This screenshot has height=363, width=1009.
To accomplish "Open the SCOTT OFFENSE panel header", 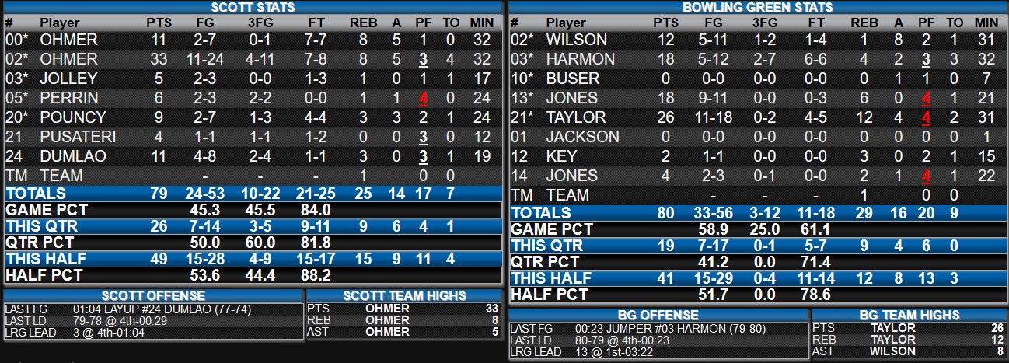I will (x=154, y=296).
